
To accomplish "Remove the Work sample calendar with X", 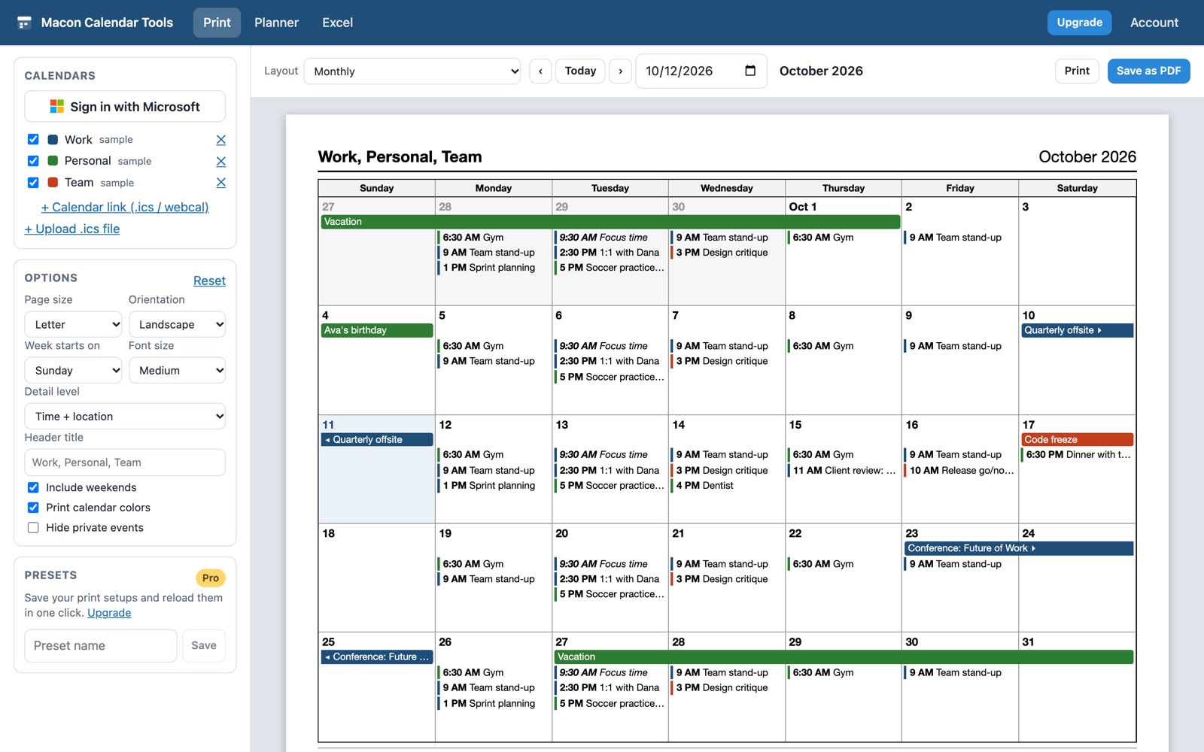I will [x=221, y=140].
